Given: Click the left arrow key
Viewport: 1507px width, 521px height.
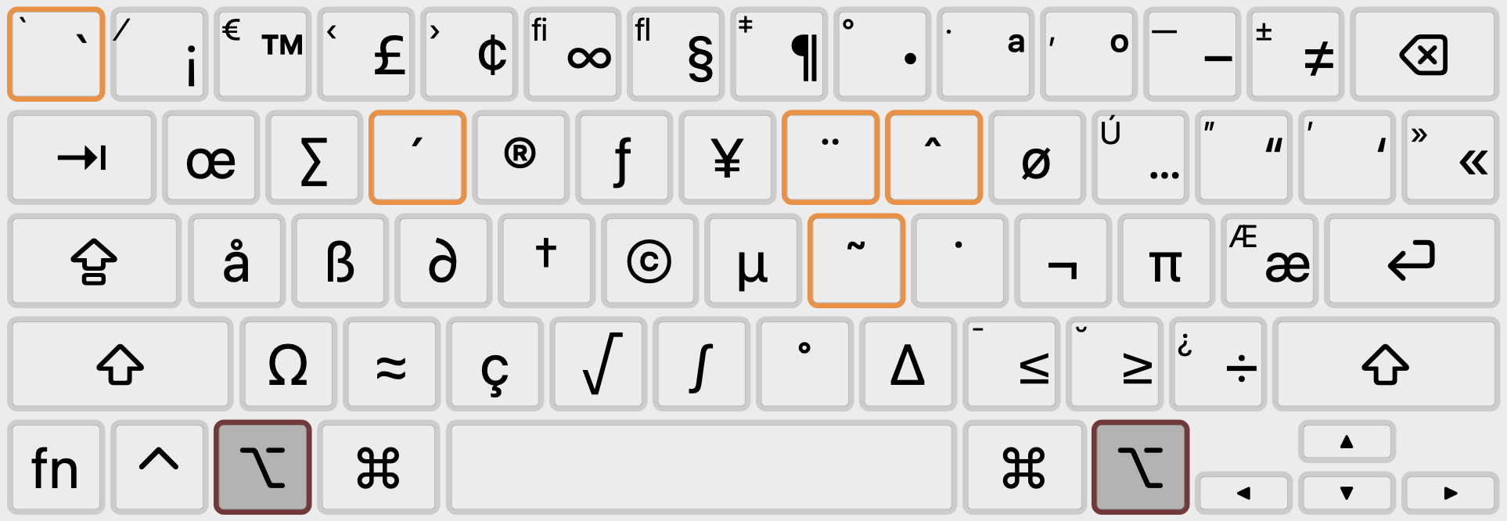Looking at the screenshot, I should (x=1243, y=494).
